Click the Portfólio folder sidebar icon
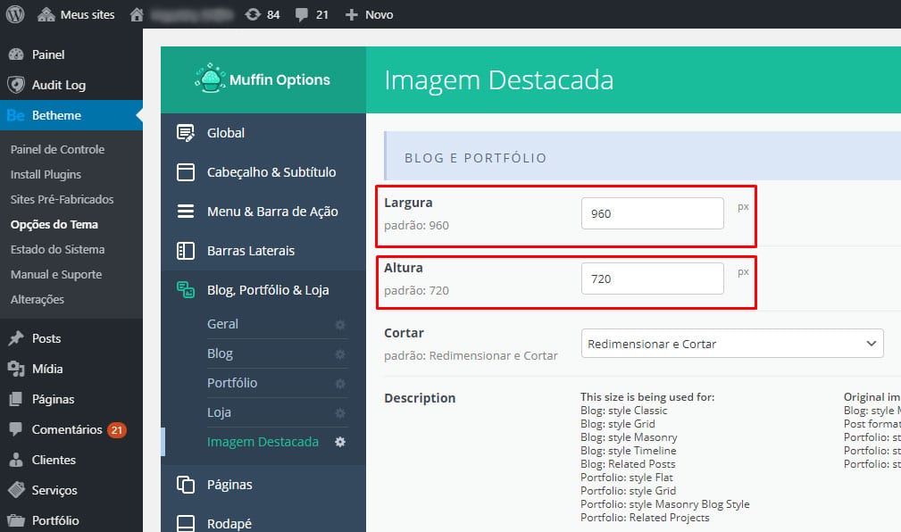Screen dimensions: 901x532 click(x=16, y=520)
